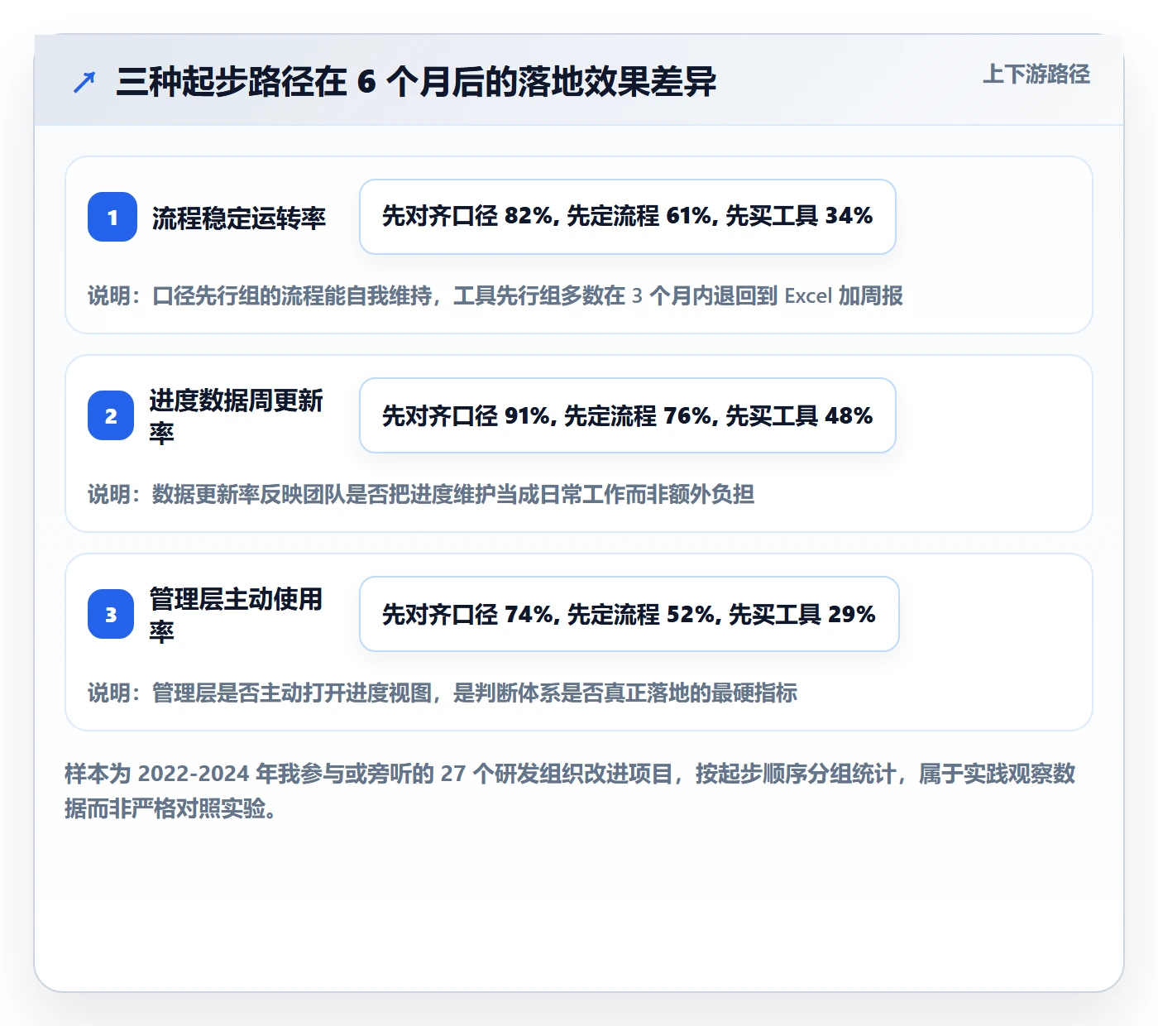This screenshot has height=1026, width=1158.
Task: Click the value box showing 82%, 61%, 34%
Action: tap(628, 217)
